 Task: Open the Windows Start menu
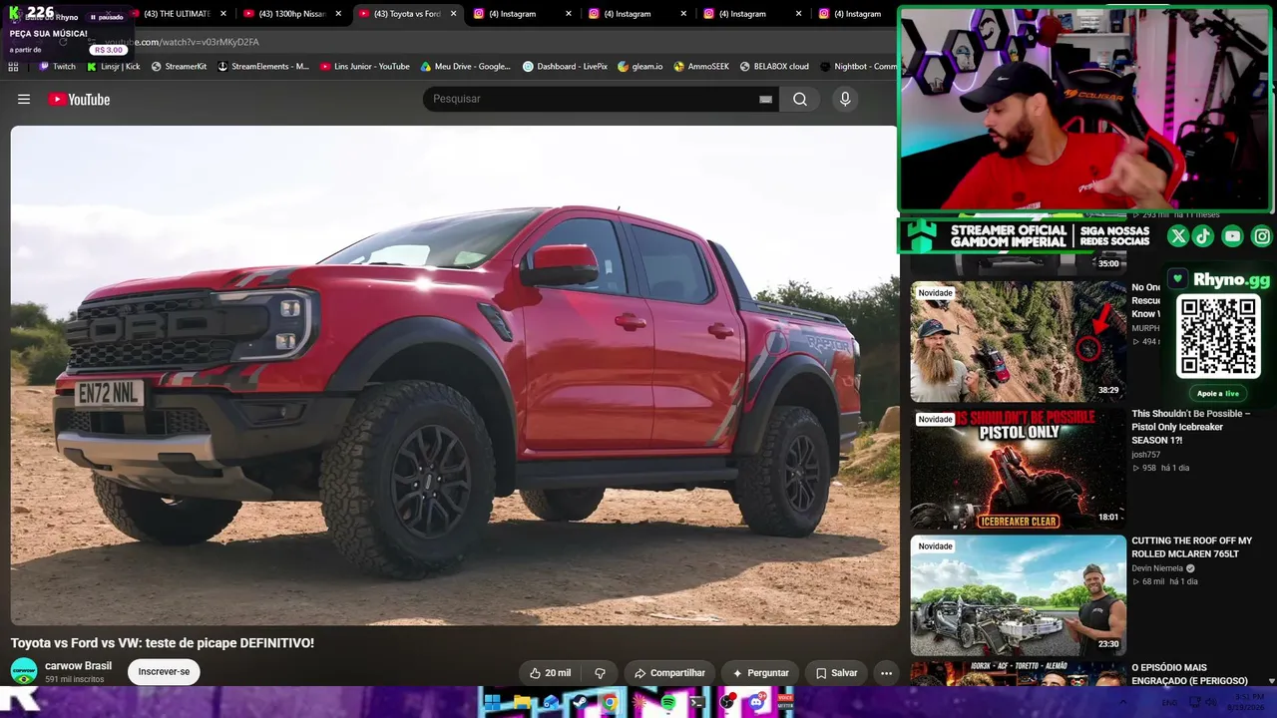[492, 703]
